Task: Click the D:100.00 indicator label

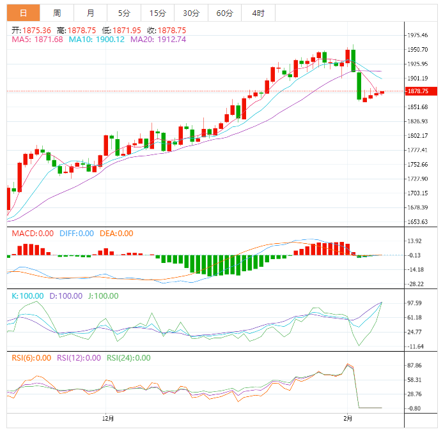Action: click(66, 296)
